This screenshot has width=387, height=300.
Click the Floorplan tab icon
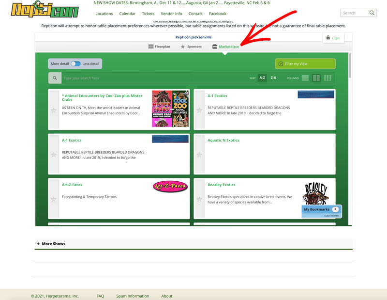tap(151, 47)
